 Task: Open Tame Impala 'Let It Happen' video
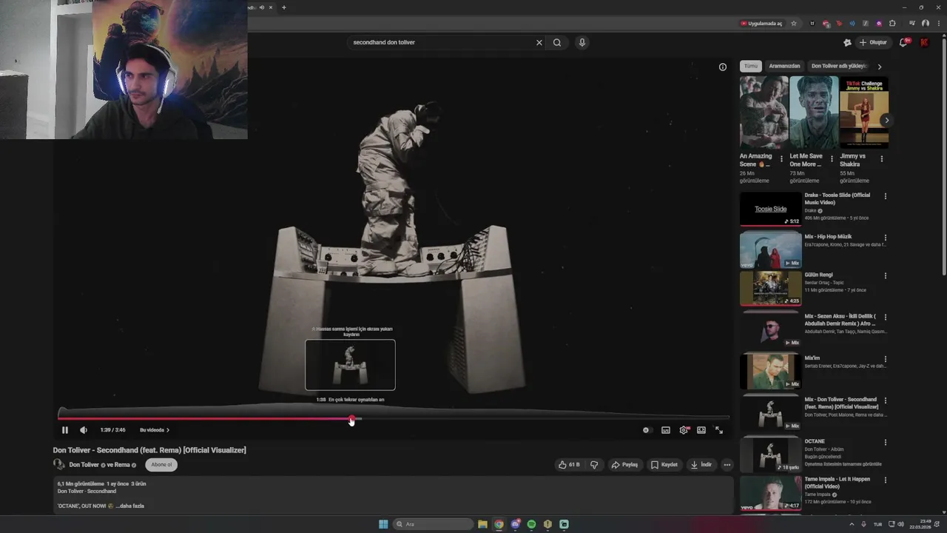(x=770, y=493)
